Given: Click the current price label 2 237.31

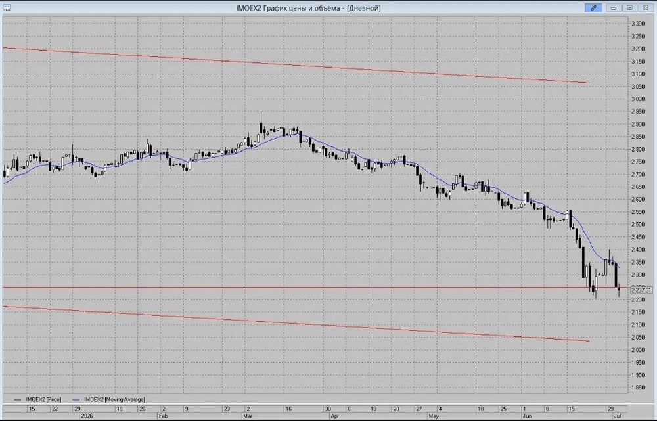Looking at the screenshot, I should [641, 290].
